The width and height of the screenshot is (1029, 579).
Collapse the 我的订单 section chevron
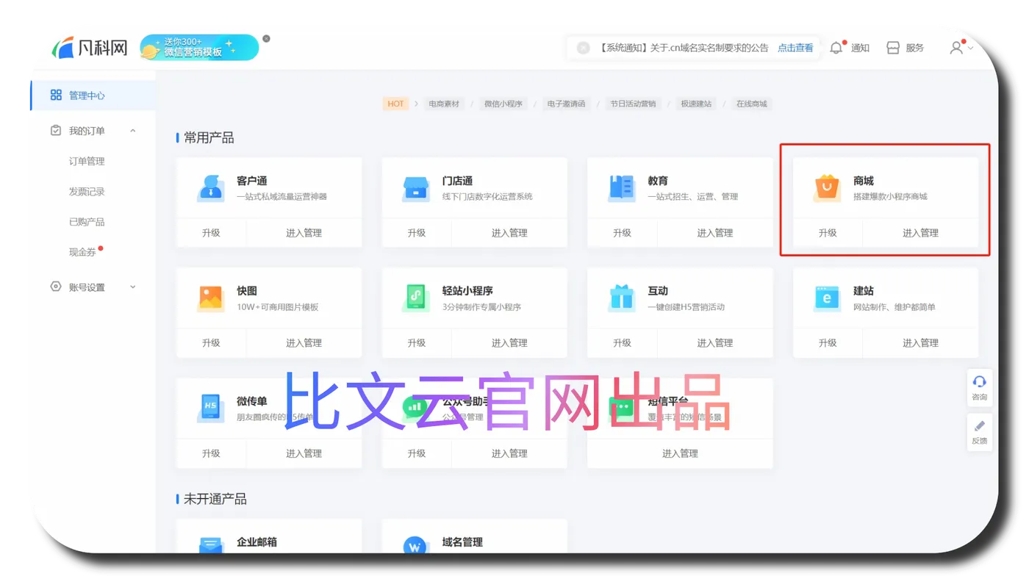(x=133, y=131)
